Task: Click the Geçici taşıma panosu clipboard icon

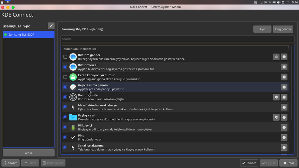Action: (73, 87)
